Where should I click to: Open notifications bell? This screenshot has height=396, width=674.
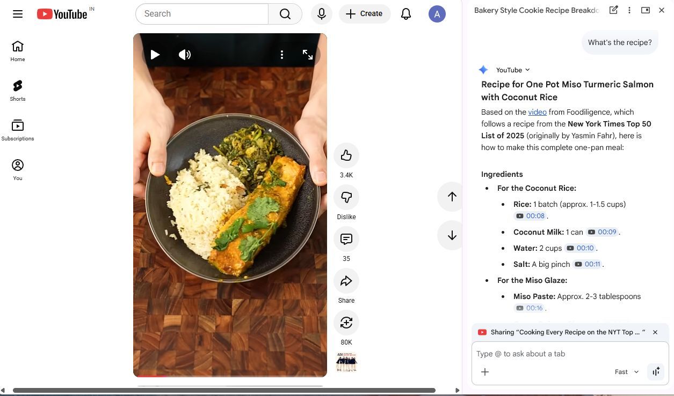[x=406, y=14]
